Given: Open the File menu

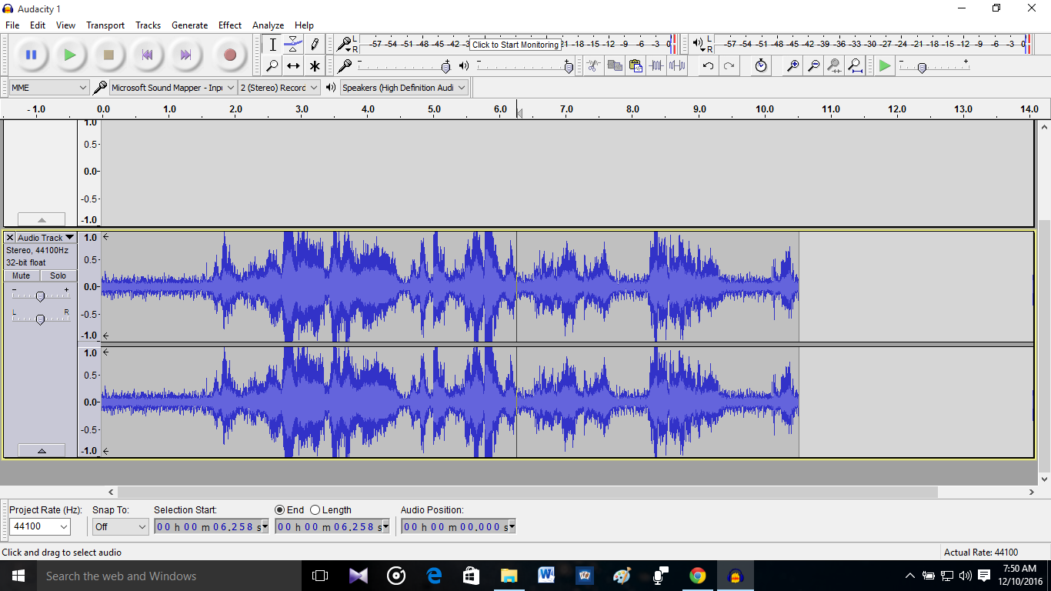Looking at the screenshot, I should pos(12,25).
